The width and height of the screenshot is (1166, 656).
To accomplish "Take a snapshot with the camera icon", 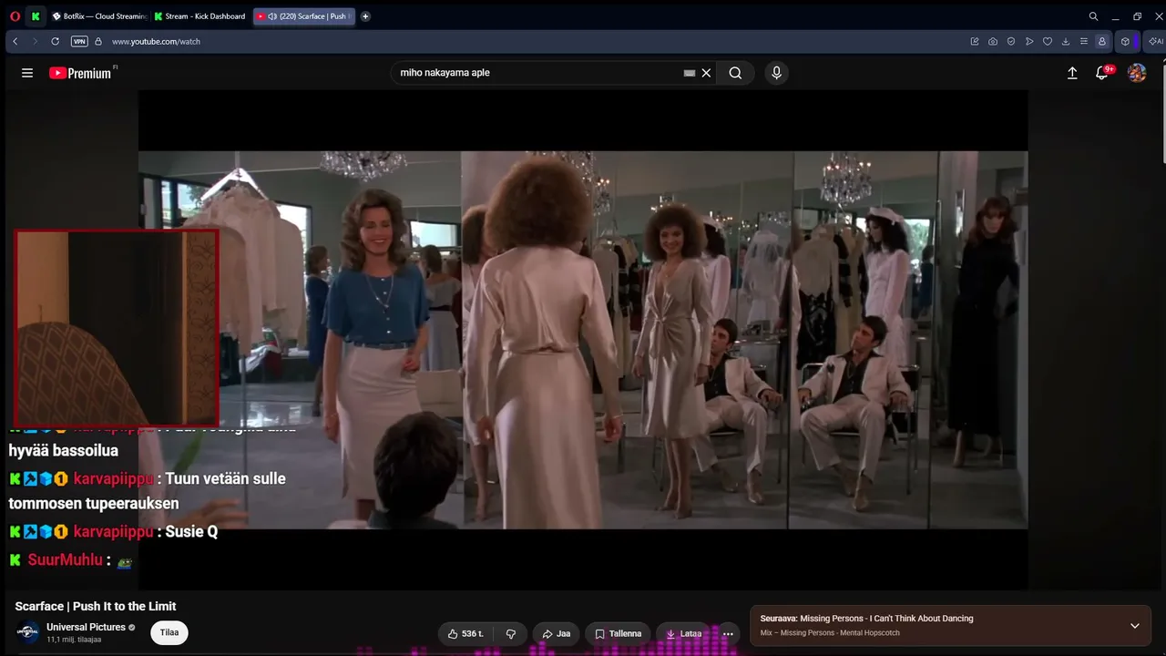I will [993, 41].
